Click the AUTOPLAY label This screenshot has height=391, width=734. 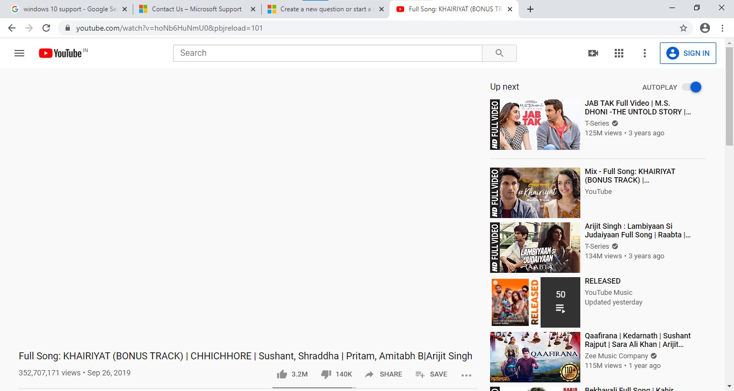pyautogui.click(x=660, y=87)
